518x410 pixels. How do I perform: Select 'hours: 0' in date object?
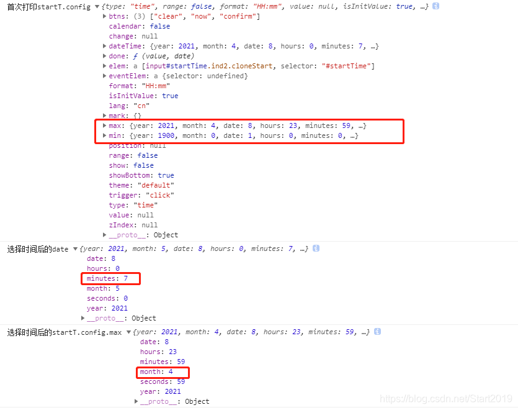click(x=103, y=268)
